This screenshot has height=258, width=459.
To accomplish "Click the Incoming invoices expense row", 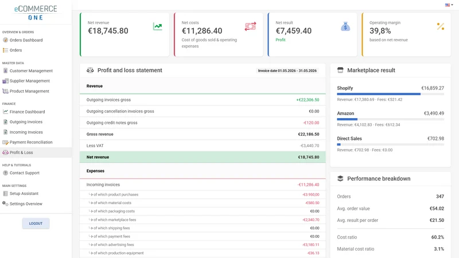I will 203,185.
